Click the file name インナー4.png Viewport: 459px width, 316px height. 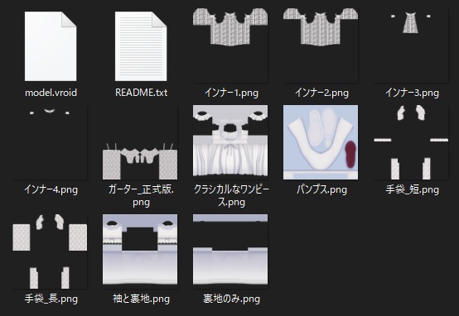[x=51, y=189]
